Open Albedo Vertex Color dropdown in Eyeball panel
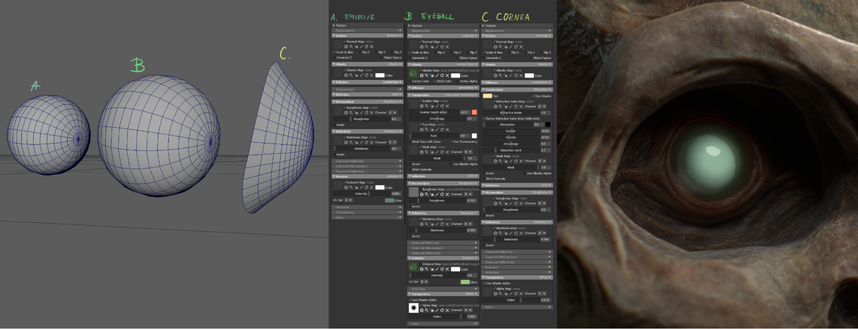Image resolution: width=858 pixels, height=329 pixels. coord(467,65)
